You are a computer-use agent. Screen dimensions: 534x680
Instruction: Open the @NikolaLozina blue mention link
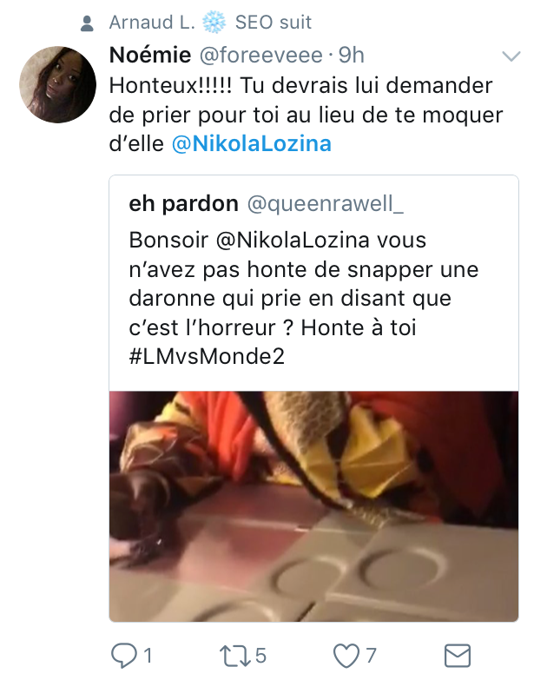252,143
